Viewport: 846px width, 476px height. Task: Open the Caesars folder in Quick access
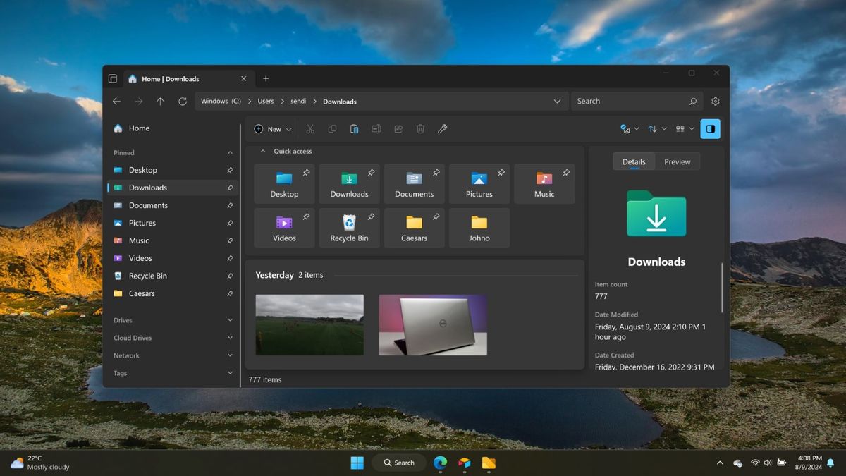click(414, 227)
